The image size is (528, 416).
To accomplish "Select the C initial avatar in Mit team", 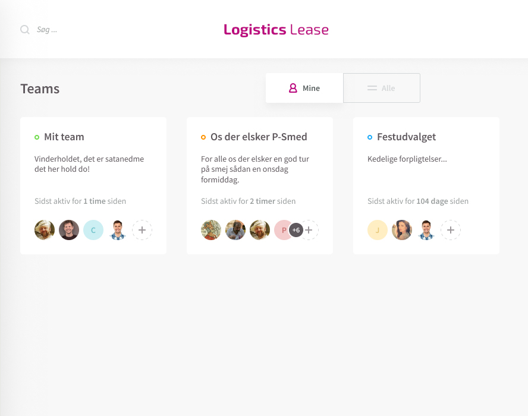I will click(x=93, y=230).
